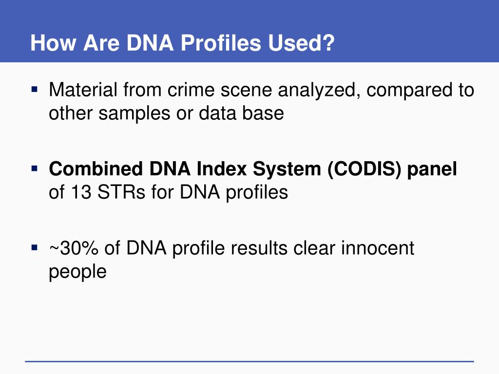
Task: Click the word 'panel' in bold text
Action: click(x=432, y=169)
